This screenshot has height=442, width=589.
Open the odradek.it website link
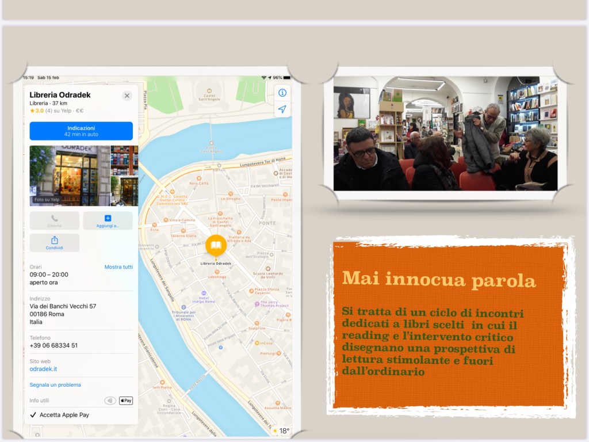[43, 369]
